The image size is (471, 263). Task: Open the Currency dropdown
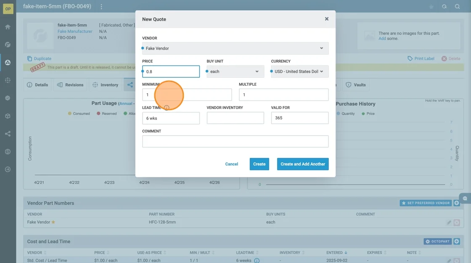pyautogui.click(x=299, y=71)
